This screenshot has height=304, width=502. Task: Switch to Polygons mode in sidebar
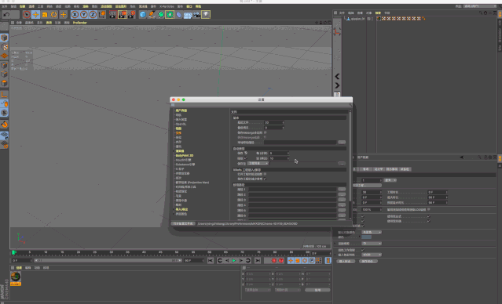4,83
